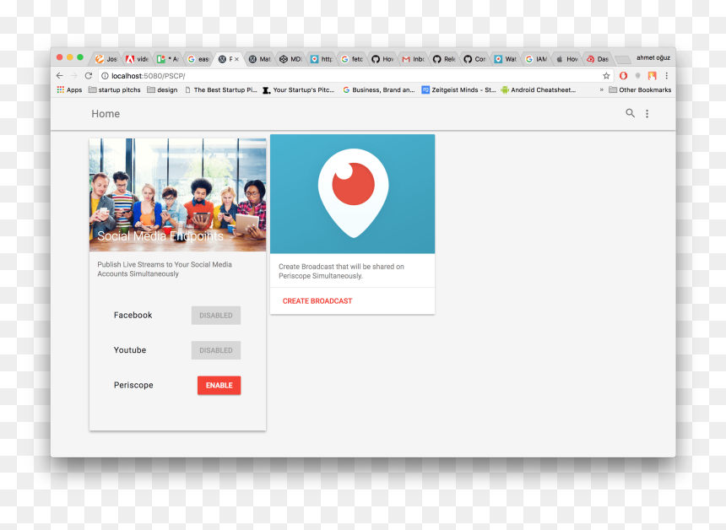Show hidden bookmarks with the chevron
Screen dimensions: 726x530
[601, 89]
